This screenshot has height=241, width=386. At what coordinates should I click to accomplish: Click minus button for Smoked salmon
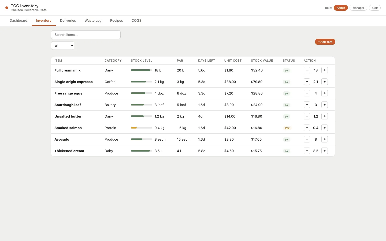click(307, 128)
